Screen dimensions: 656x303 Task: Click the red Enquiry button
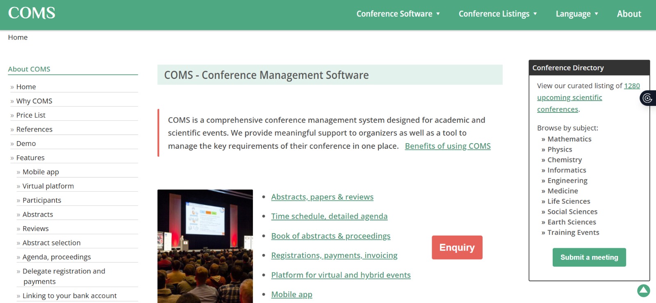(457, 247)
